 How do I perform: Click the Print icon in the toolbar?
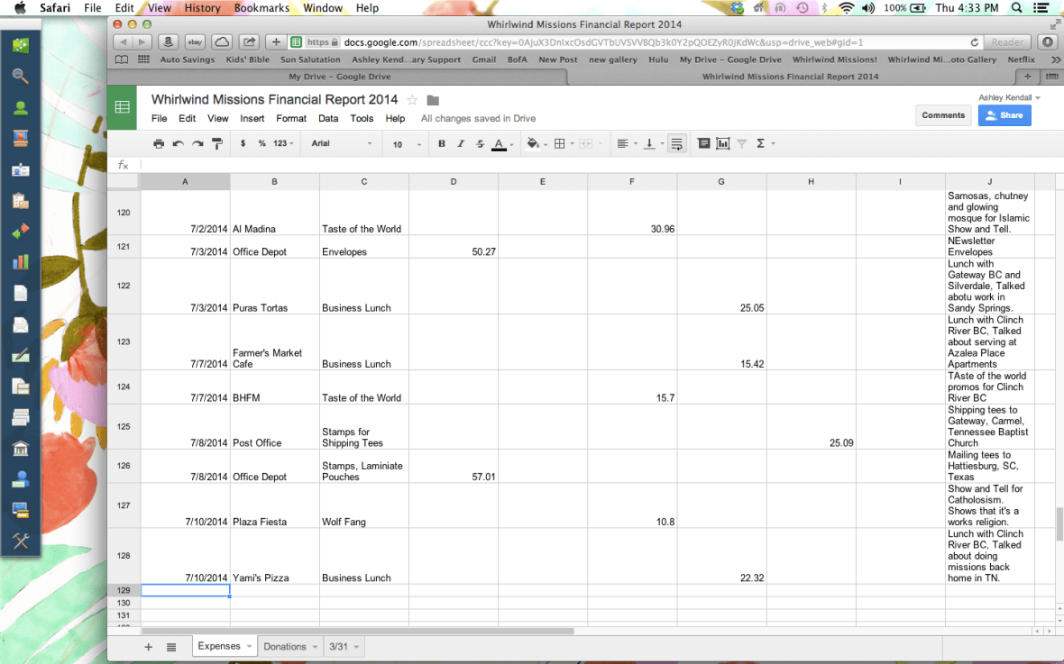point(158,143)
